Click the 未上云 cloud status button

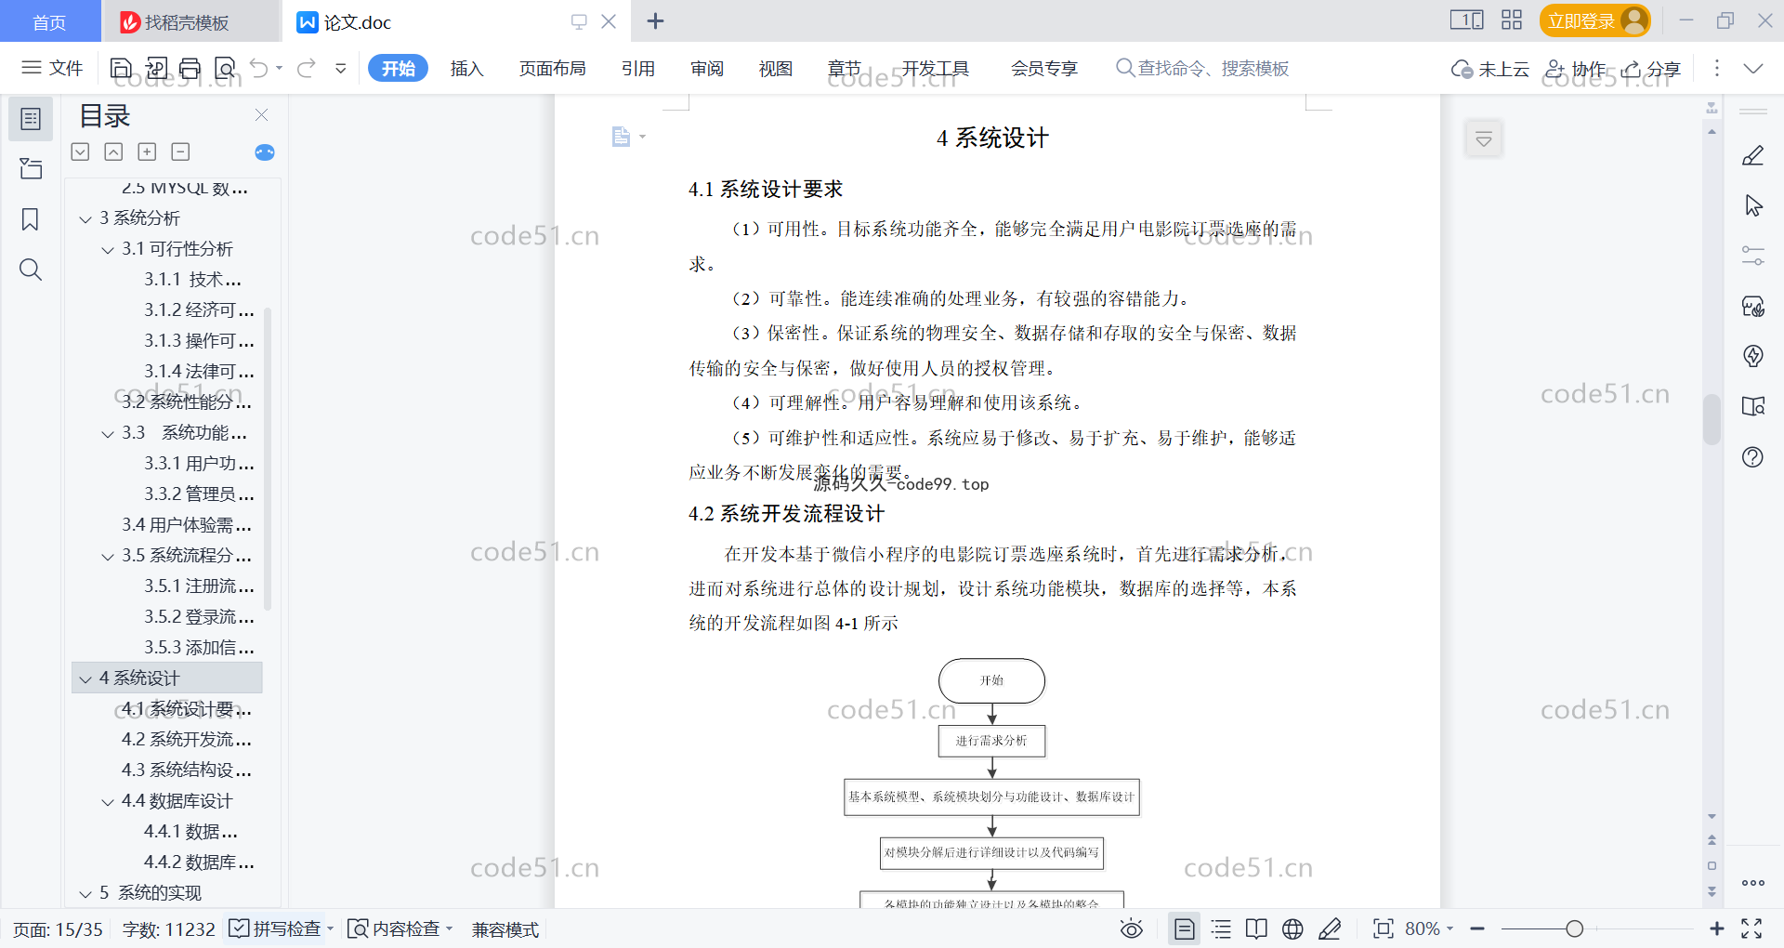(1490, 69)
